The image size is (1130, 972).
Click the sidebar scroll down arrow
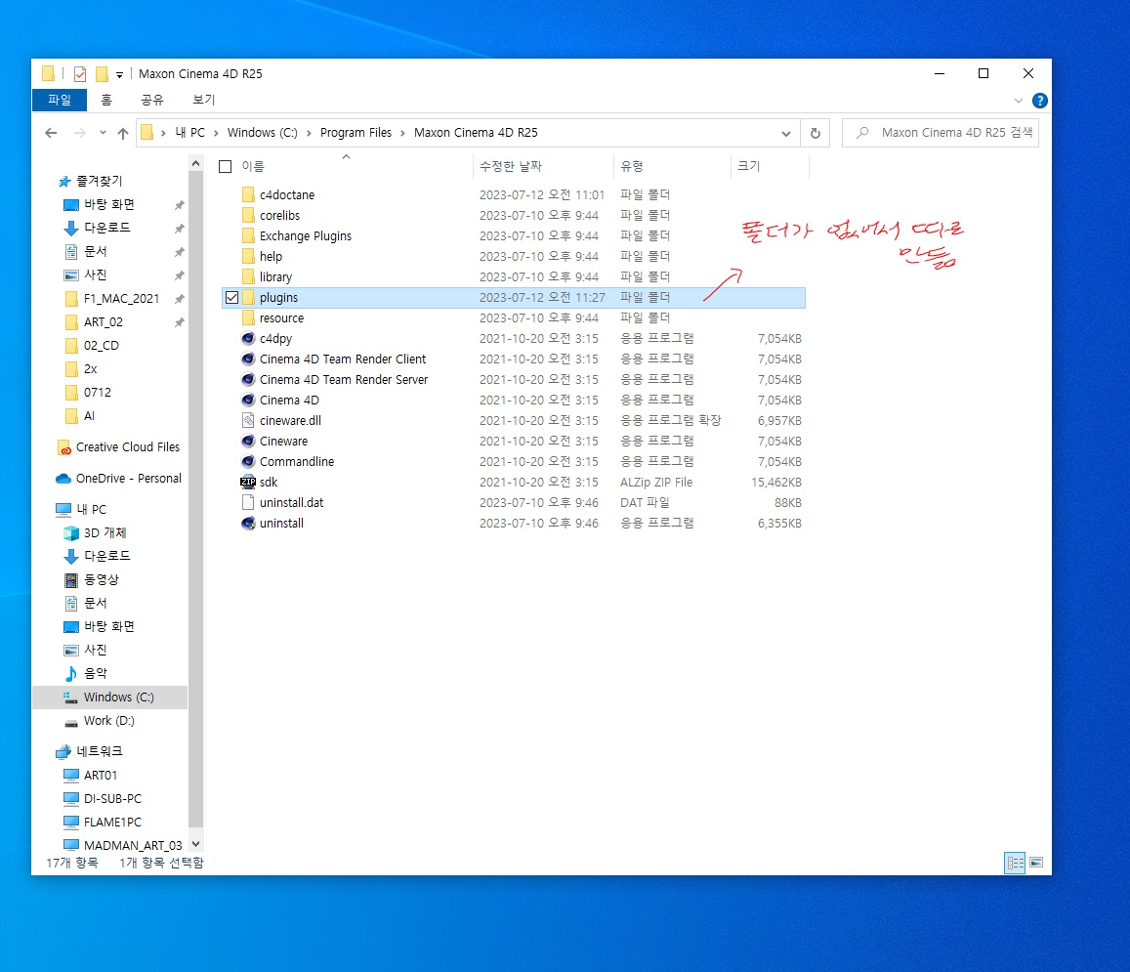tap(195, 844)
